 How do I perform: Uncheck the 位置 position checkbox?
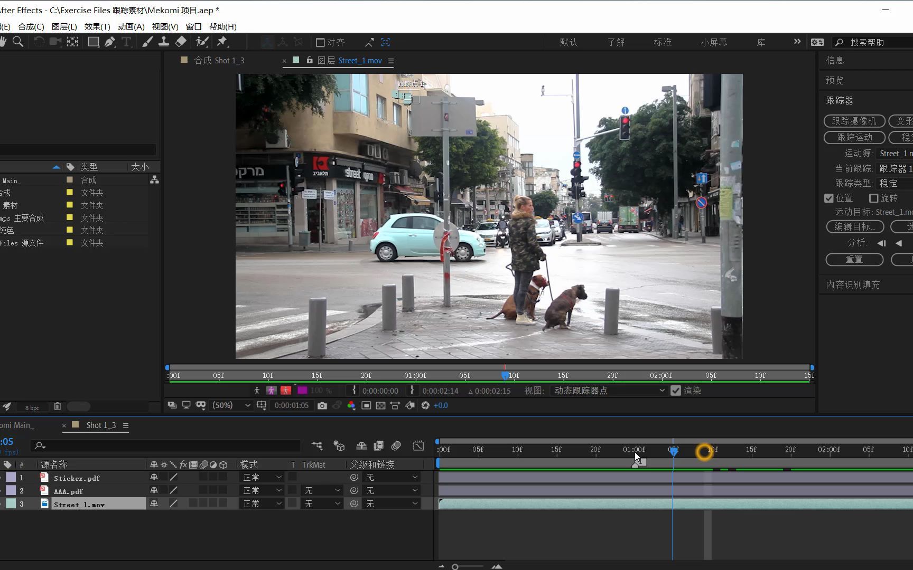829,198
